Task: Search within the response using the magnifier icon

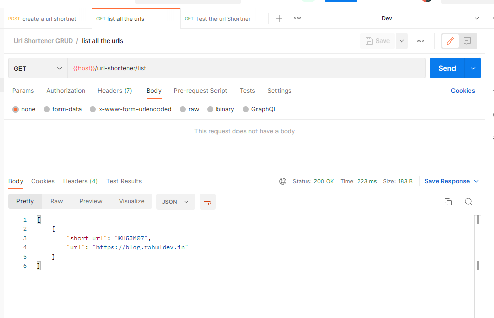Action: tap(468, 202)
